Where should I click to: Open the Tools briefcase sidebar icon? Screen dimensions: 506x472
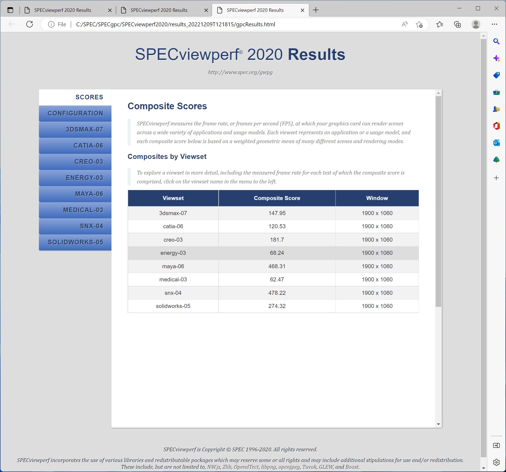496,93
